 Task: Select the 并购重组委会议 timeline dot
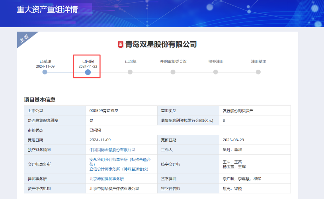[x=173, y=72]
